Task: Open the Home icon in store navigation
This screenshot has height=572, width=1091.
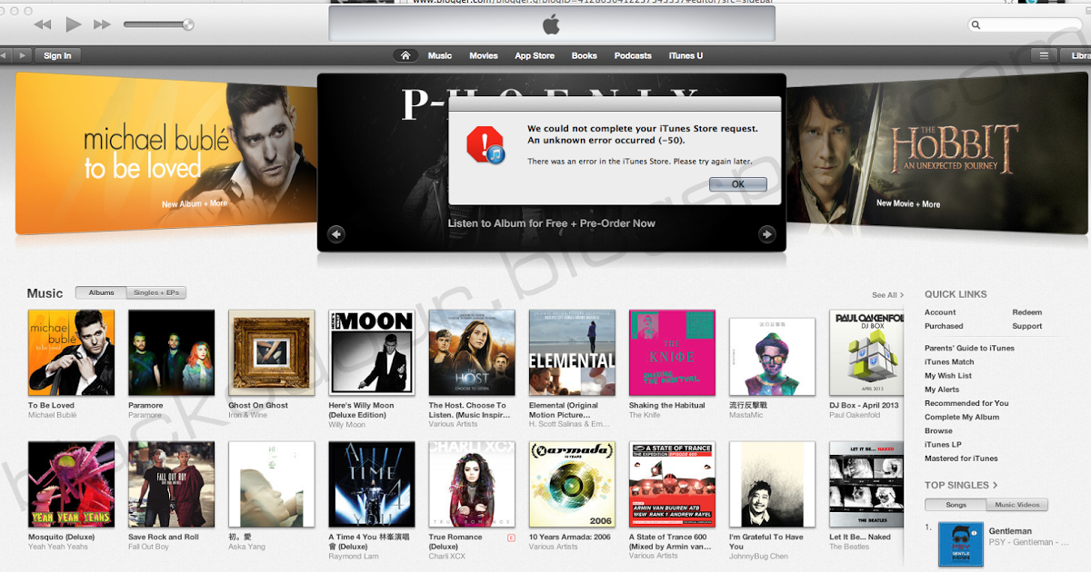Action: [x=405, y=55]
